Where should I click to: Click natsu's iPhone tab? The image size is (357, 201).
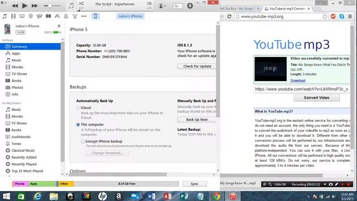tap(130, 16)
